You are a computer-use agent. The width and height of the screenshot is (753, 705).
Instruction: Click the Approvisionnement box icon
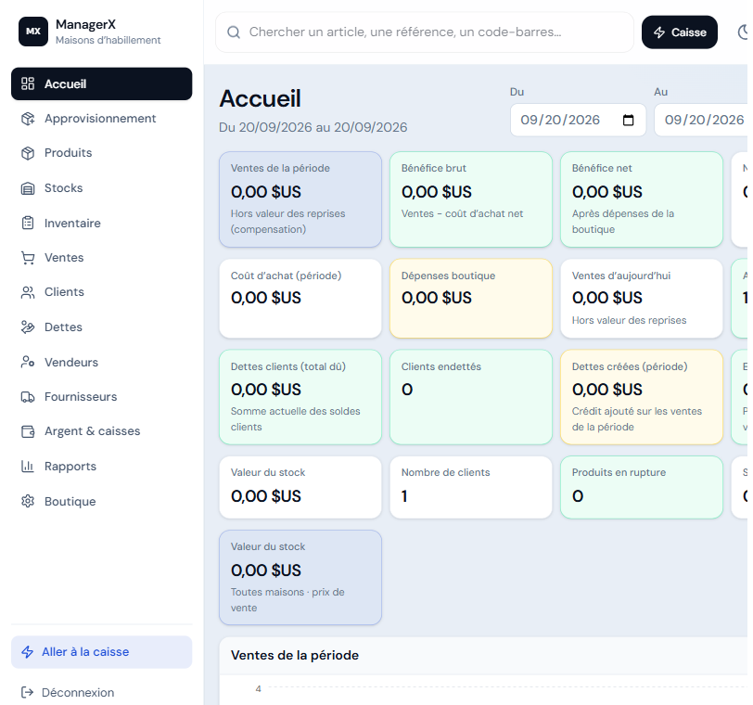(x=28, y=119)
